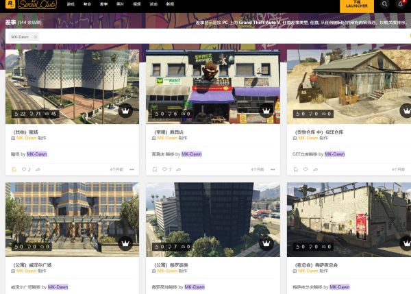The width and height of the screenshot is (411, 294).
Task: Click the 4个月前 timestamp on the GEE仓库 card
Action: 398,169
